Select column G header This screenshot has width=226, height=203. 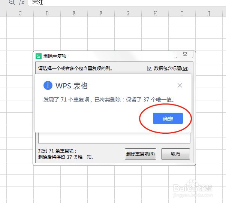(x=128, y=13)
